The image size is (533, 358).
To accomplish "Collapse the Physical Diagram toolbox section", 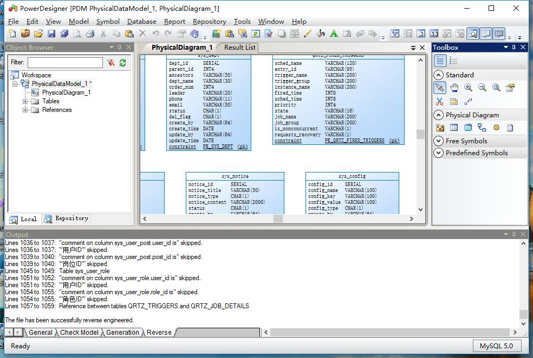I will [x=439, y=115].
